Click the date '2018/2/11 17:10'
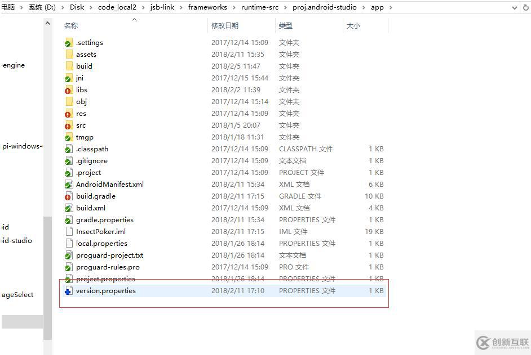531x355 pixels. 238,291
